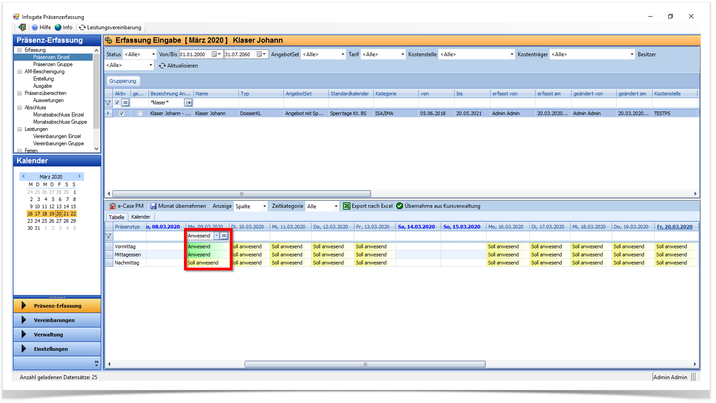Switch to the Tabelle tab

(x=117, y=217)
